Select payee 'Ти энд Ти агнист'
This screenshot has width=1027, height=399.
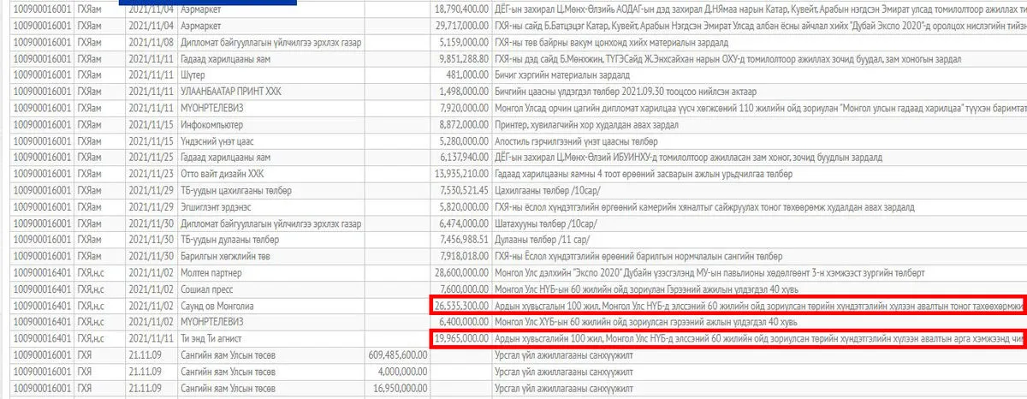pyautogui.click(x=214, y=338)
